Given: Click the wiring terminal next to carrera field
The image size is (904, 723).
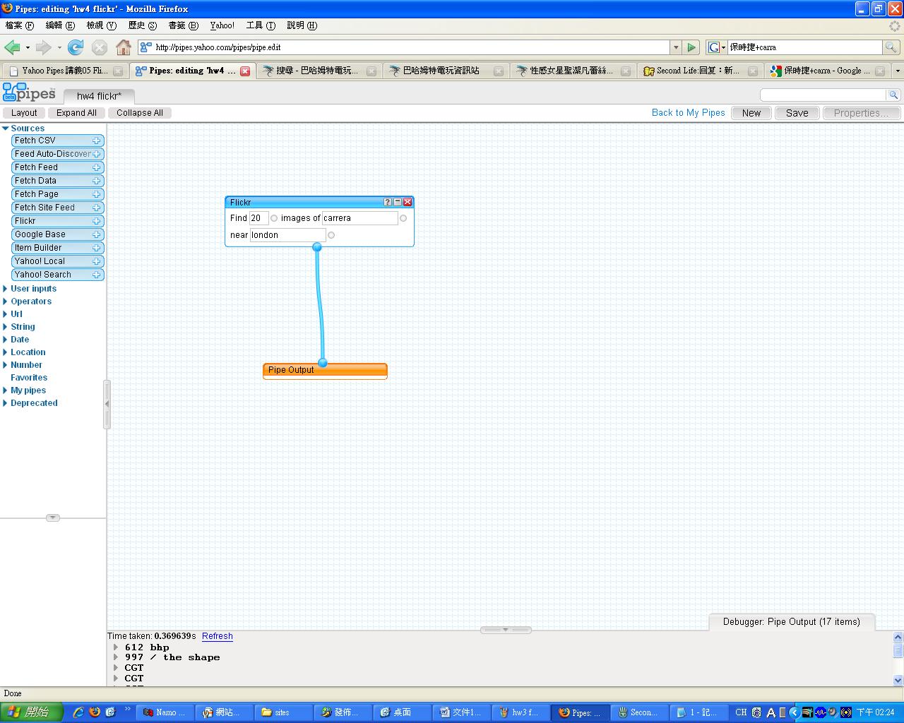Looking at the screenshot, I should coord(403,218).
